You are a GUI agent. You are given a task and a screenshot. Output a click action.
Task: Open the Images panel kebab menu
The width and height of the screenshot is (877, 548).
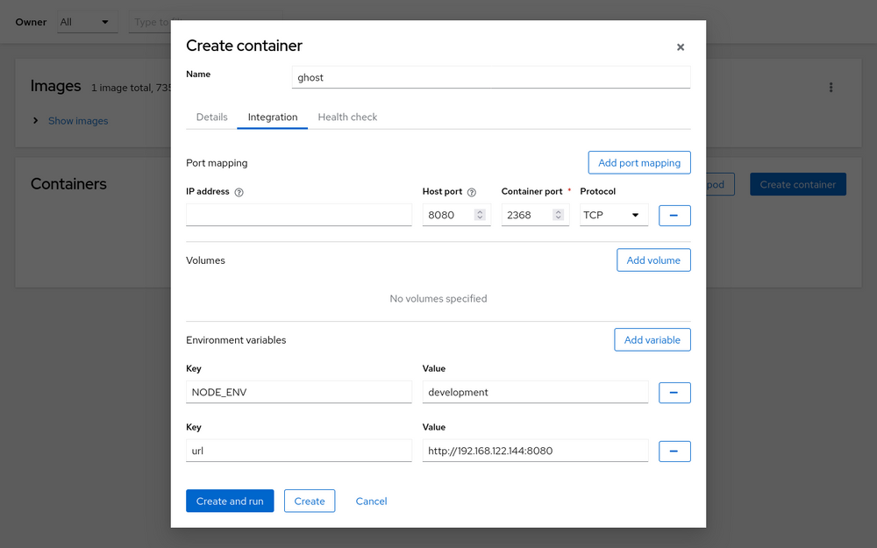pyautogui.click(x=831, y=87)
